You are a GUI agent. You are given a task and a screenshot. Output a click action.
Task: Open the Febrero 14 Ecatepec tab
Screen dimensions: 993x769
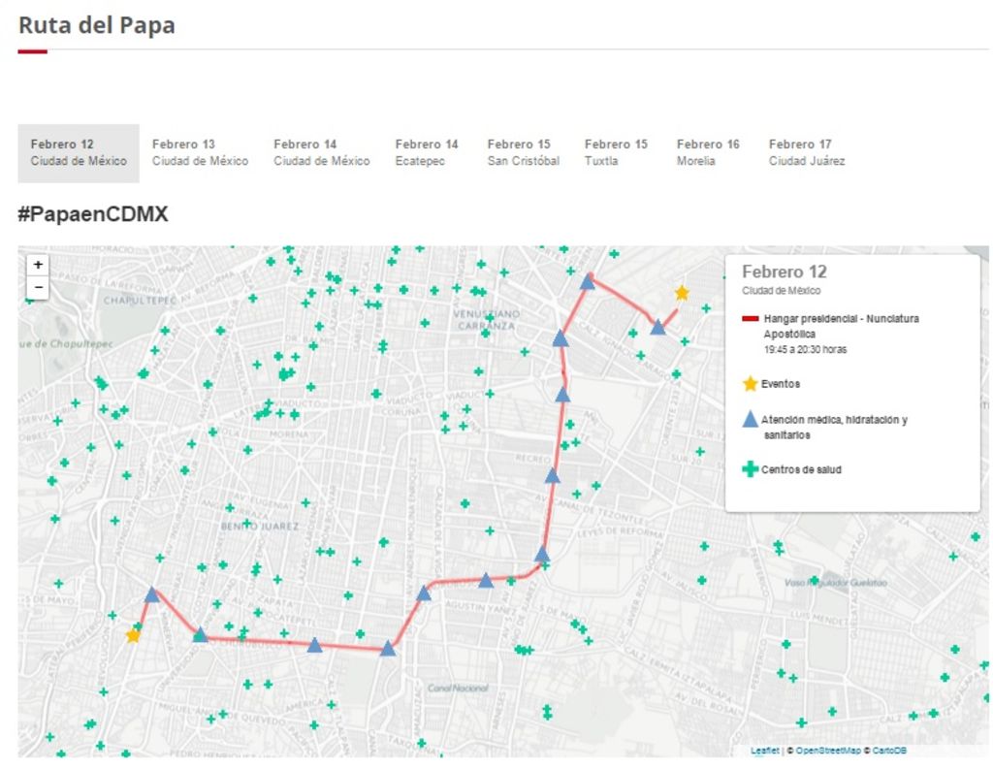426,153
